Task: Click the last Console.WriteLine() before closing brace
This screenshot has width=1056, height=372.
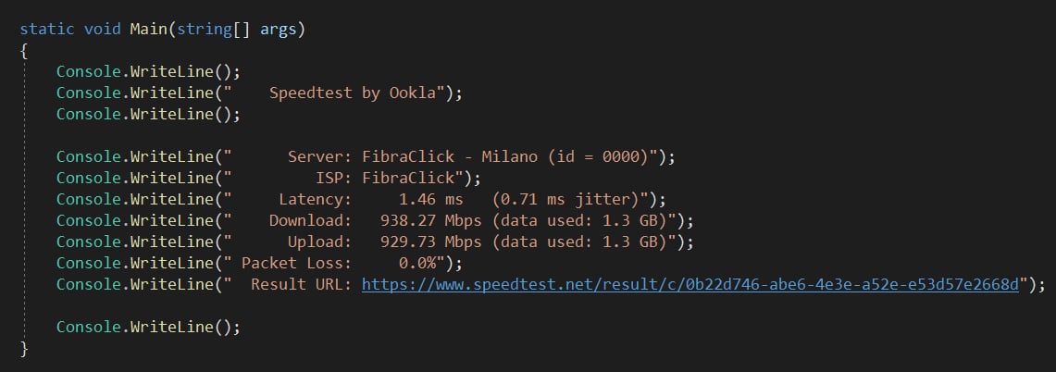Action: 148,327
